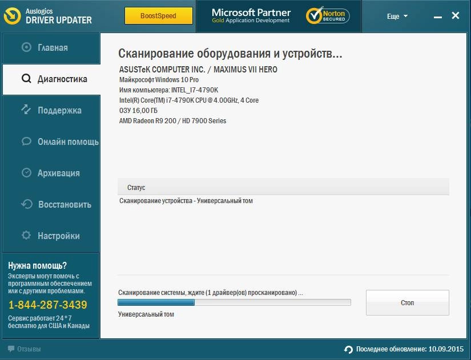Click the Настройки gear icon
Image resolution: width=471 pixels, height=360 pixels.
(26, 235)
